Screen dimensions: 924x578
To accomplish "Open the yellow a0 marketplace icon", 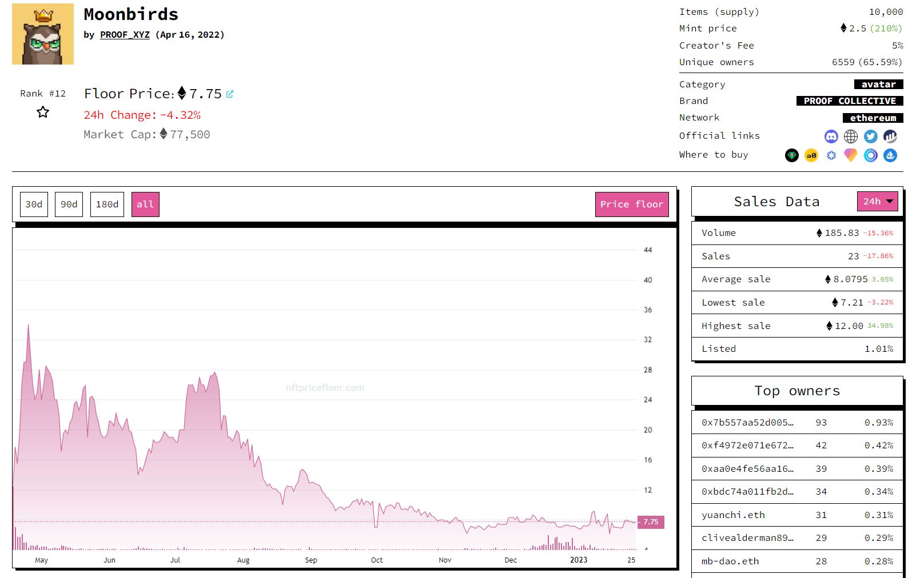I will [811, 155].
